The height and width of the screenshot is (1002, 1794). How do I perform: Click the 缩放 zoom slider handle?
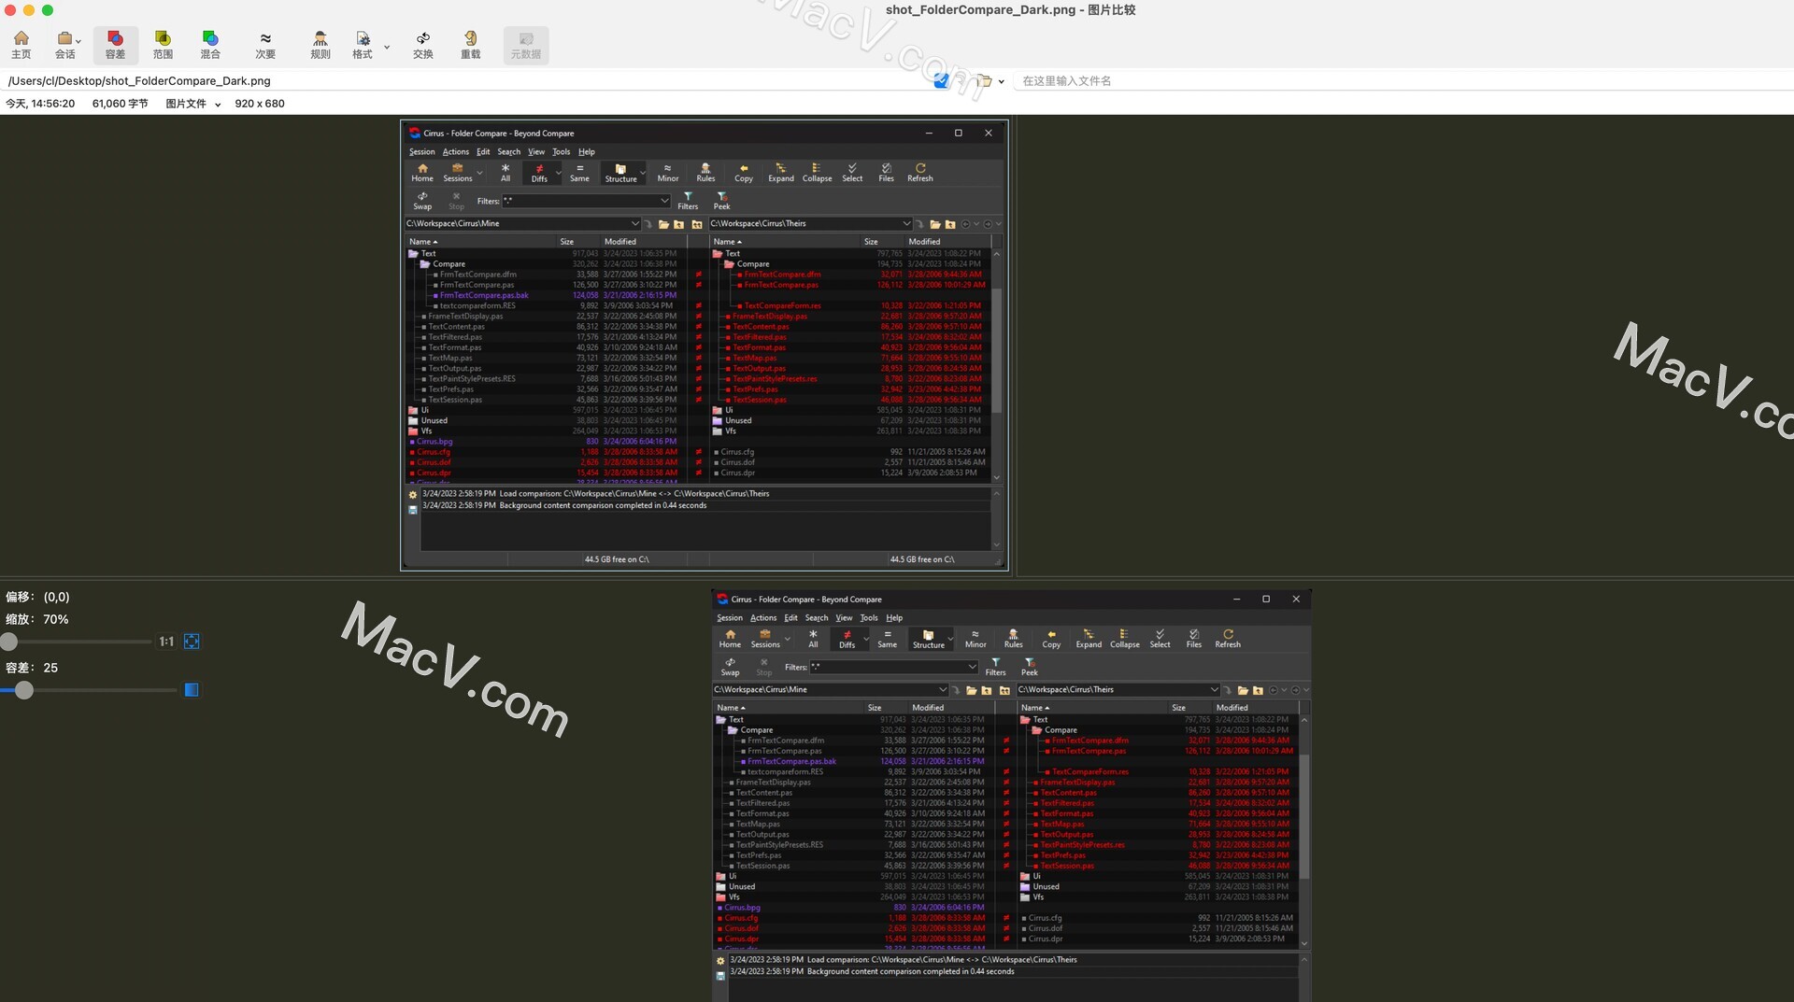point(9,642)
